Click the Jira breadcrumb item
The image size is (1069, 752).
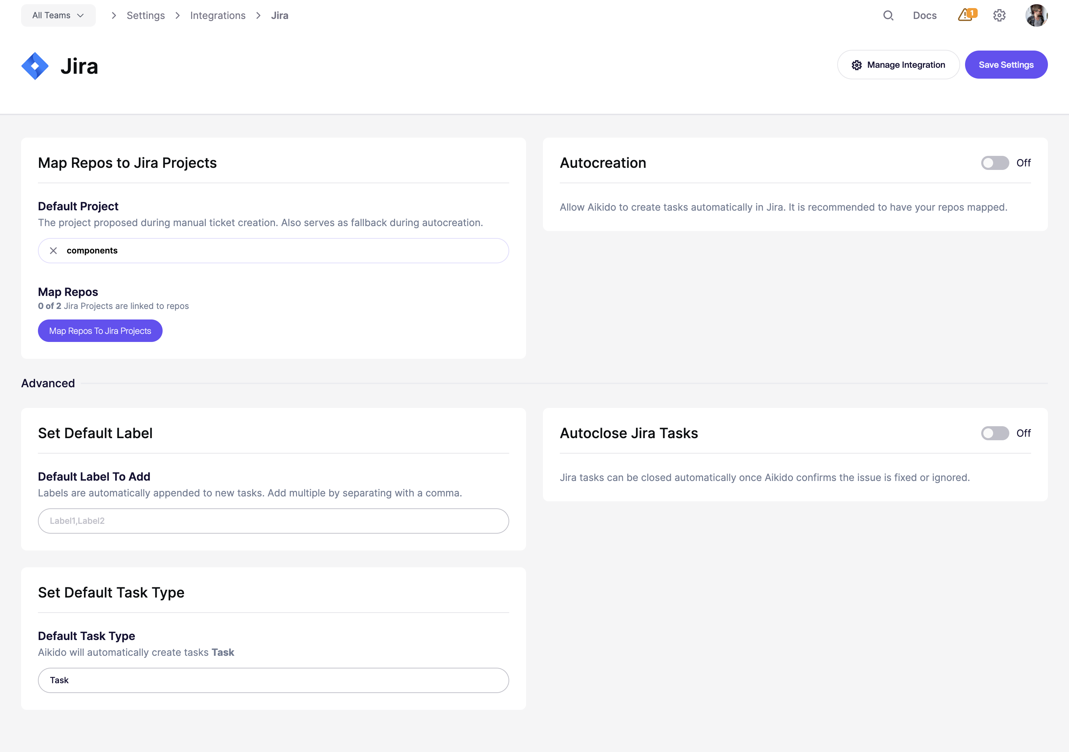point(279,15)
